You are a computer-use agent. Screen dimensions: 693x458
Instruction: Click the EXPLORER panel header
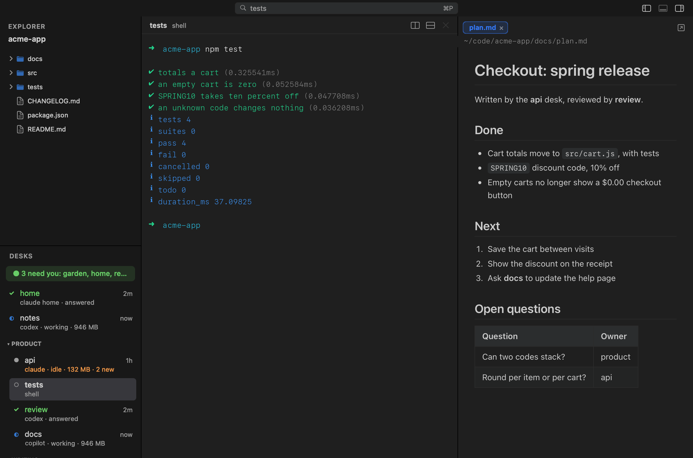click(27, 26)
